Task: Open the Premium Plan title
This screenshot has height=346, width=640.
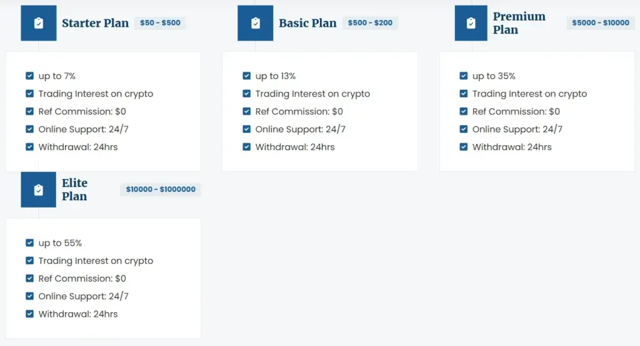Action: [519, 23]
